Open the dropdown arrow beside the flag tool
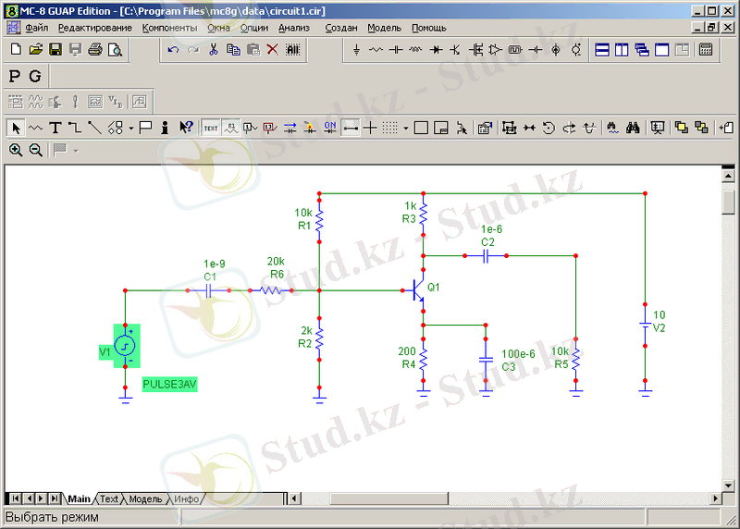 pos(75,149)
